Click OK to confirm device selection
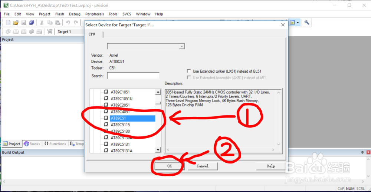The height and width of the screenshot is (192, 371). [170, 166]
